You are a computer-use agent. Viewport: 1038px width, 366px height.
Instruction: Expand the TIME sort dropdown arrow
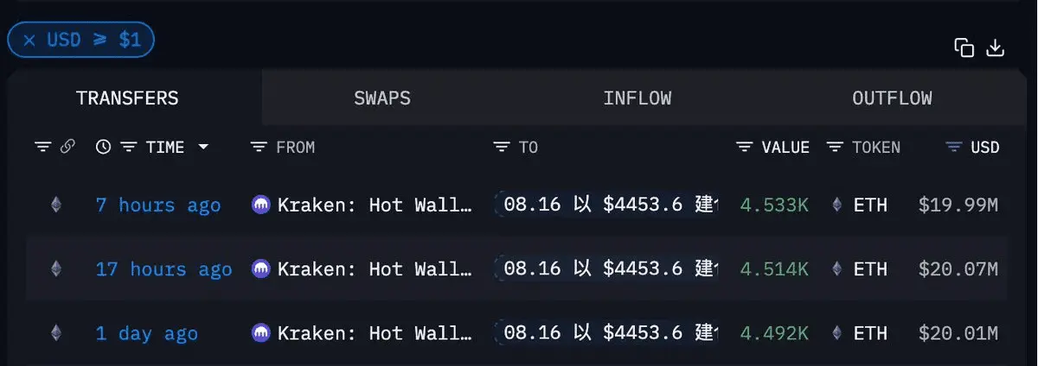[x=203, y=148]
